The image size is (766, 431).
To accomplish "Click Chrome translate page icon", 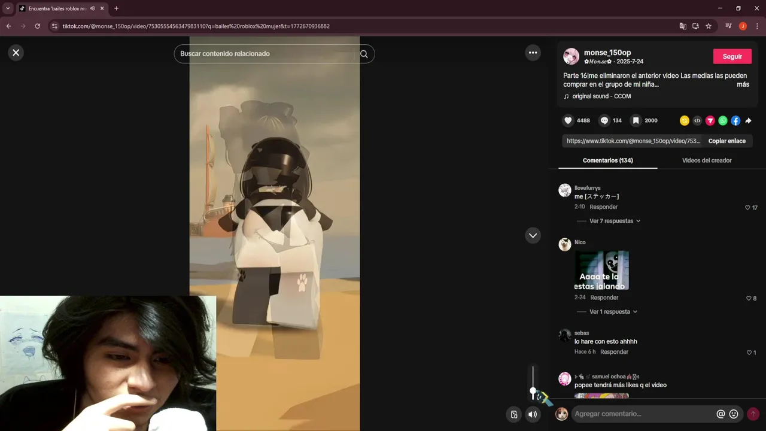I will click(x=683, y=26).
